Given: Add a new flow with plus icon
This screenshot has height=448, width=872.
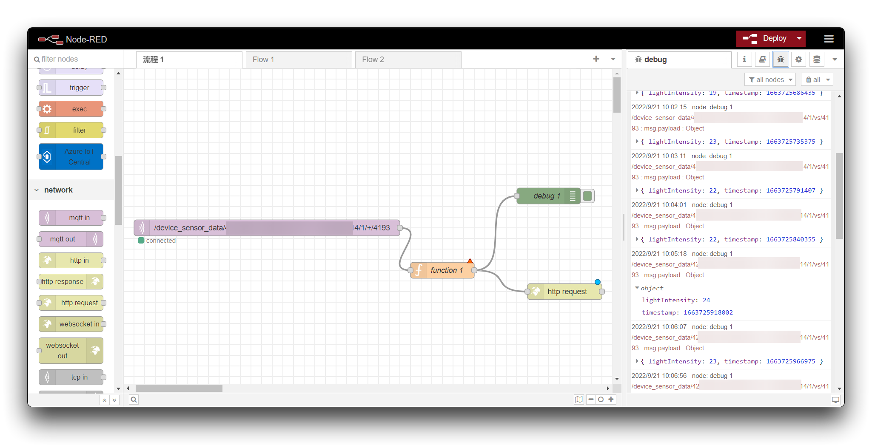Looking at the screenshot, I should [x=596, y=59].
